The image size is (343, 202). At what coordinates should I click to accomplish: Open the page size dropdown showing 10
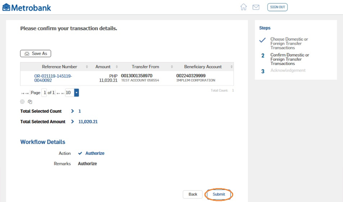[x=76, y=93]
